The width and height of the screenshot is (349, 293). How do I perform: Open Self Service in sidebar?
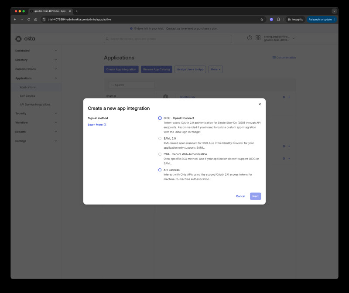point(27,96)
